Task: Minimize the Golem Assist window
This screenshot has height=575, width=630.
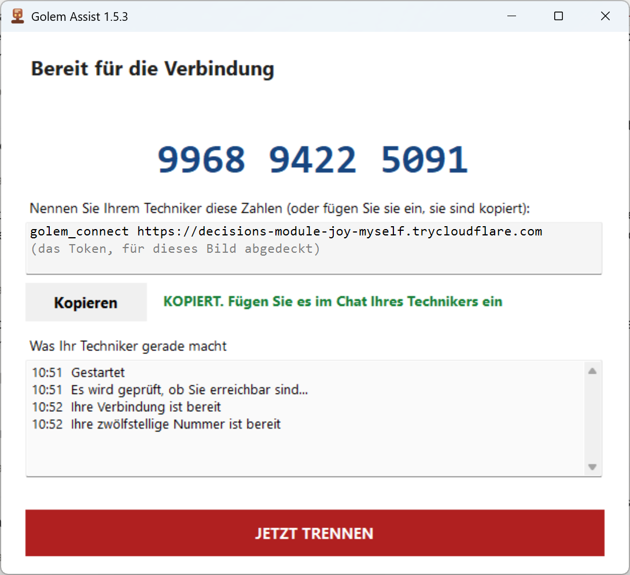Action: [x=511, y=16]
